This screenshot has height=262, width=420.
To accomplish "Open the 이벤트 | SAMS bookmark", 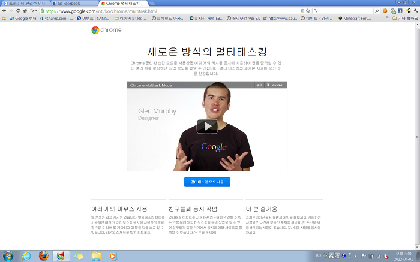I will (x=93, y=19).
